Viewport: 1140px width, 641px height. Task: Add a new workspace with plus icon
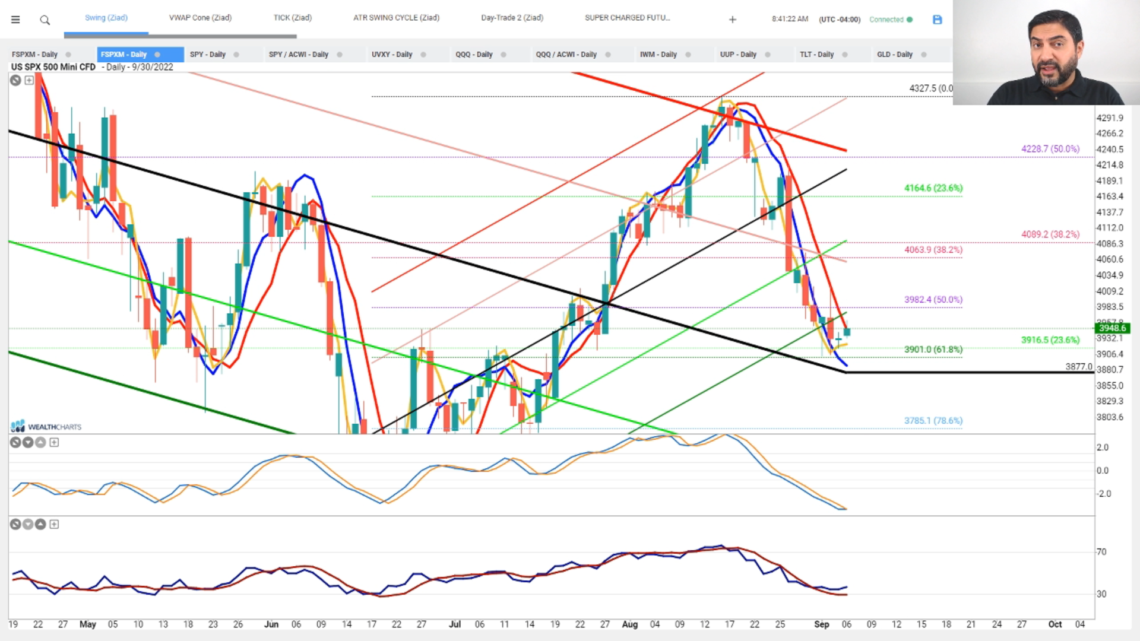point(733,20)
